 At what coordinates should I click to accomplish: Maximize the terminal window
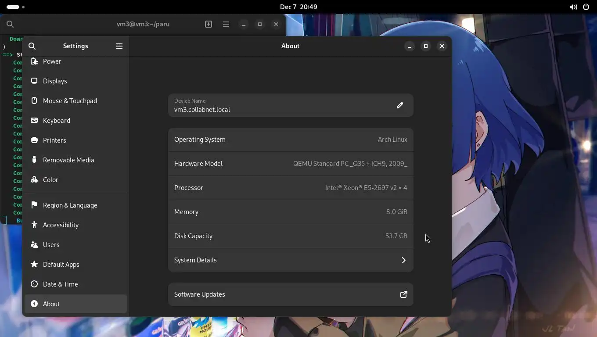pos(260,25)
